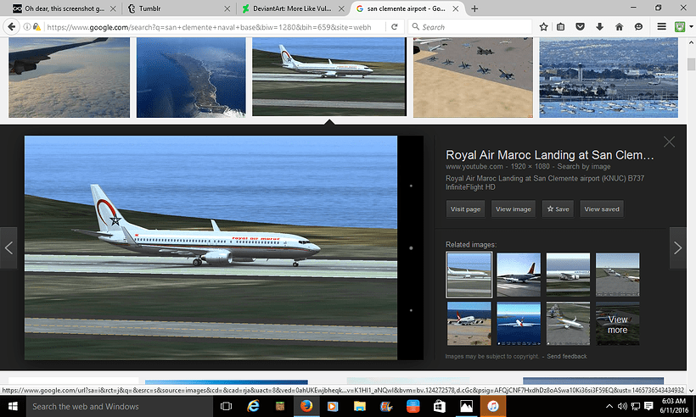Image resolution: width=696 pixels, height=417 pixels.
Task: Click the green extension icon in toolbar
Action: coord(680,27)
